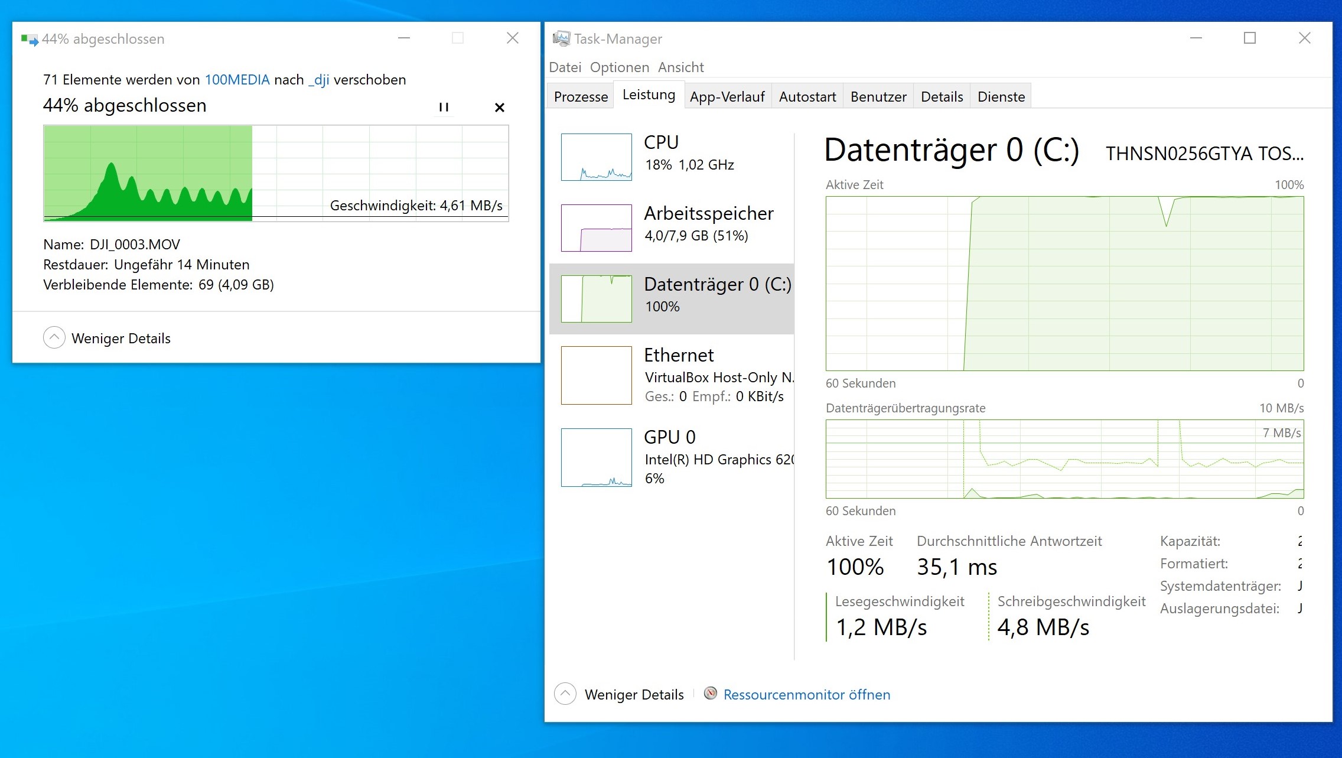This screenshot has width=1342, height=758.
Task: Cancel the file move operation
Action: pos(499,107)
